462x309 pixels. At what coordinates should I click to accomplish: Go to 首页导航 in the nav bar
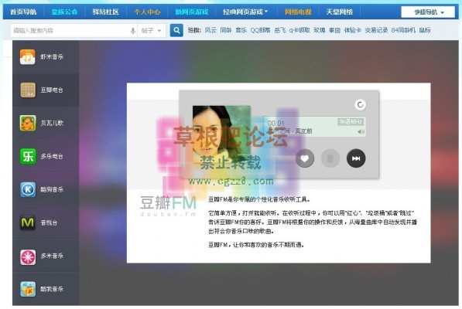point(23,12)
